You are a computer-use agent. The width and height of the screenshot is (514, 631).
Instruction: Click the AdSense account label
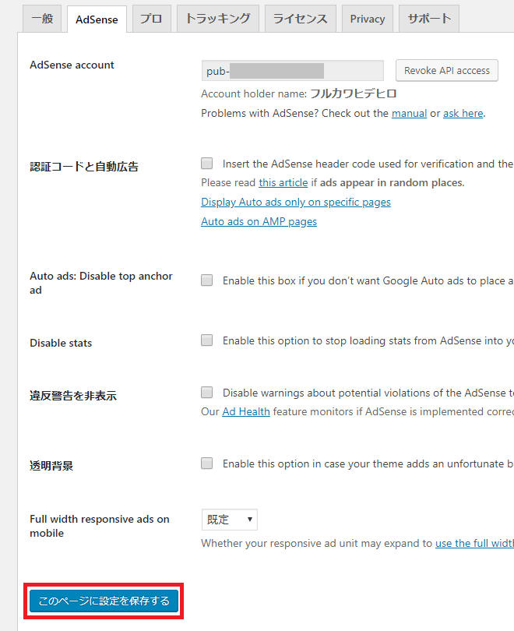72,65
